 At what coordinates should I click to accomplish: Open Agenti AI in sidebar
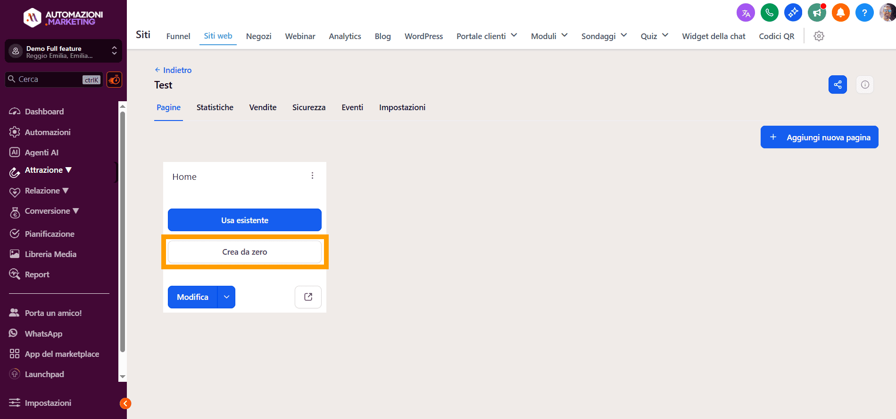[41, 153]
